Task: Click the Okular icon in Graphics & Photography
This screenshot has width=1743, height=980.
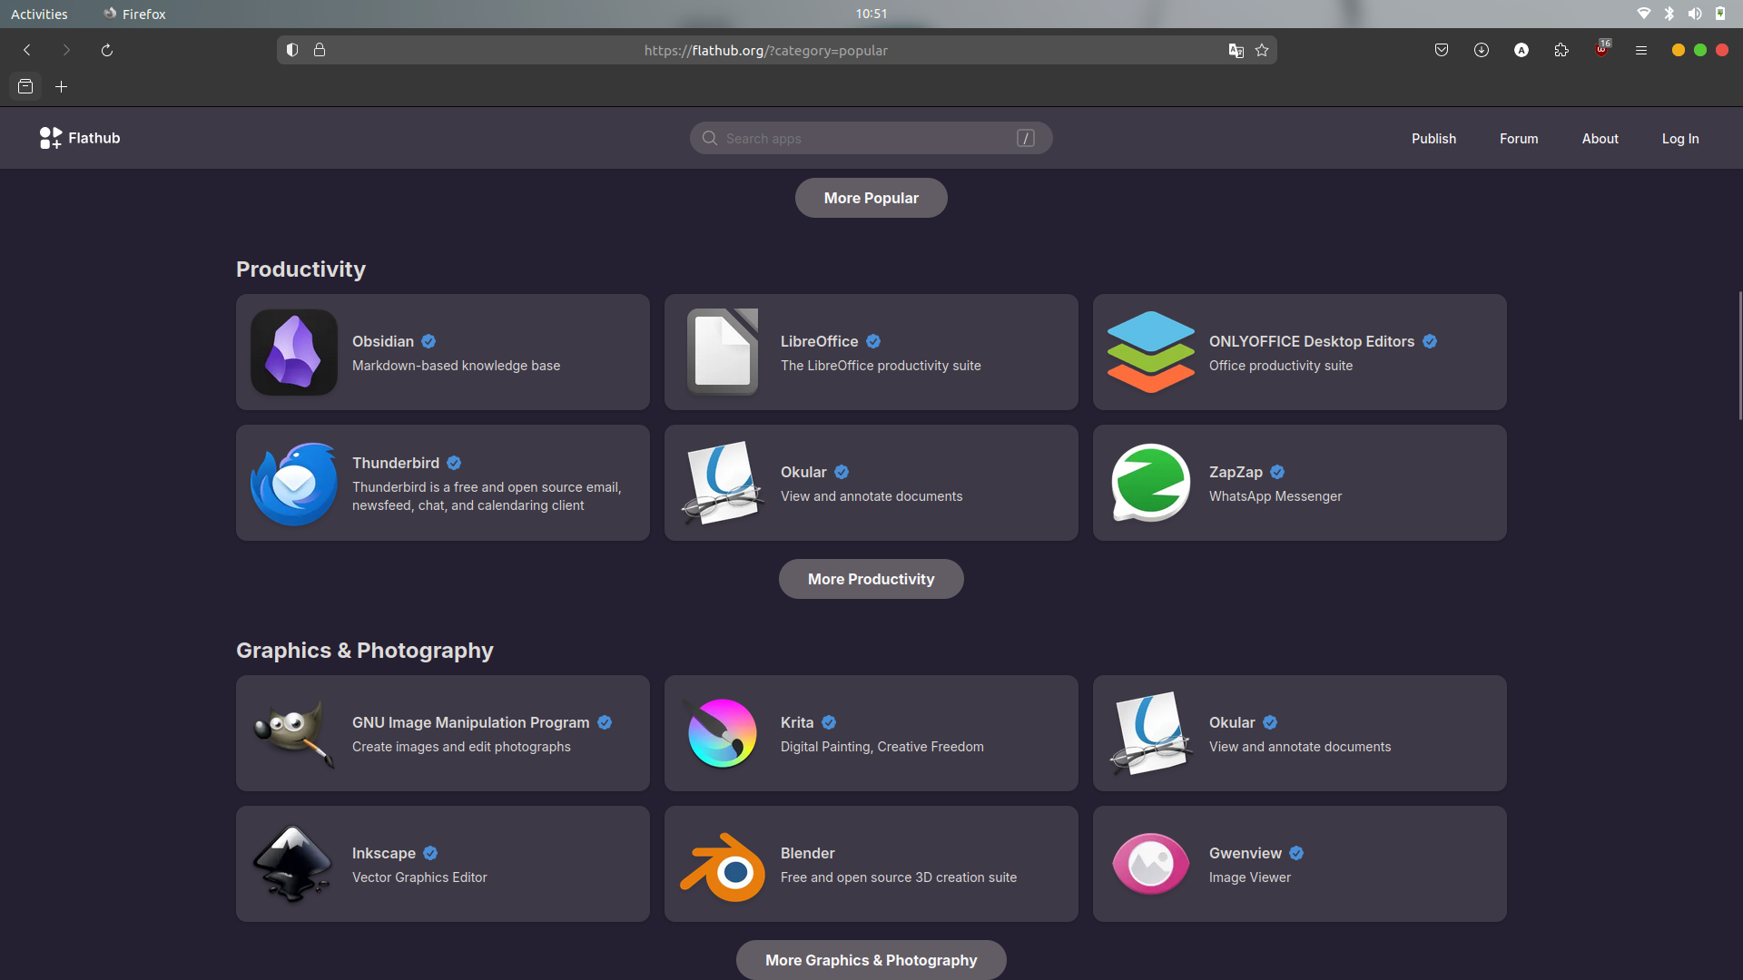Action: click(x=1151, y=733)
